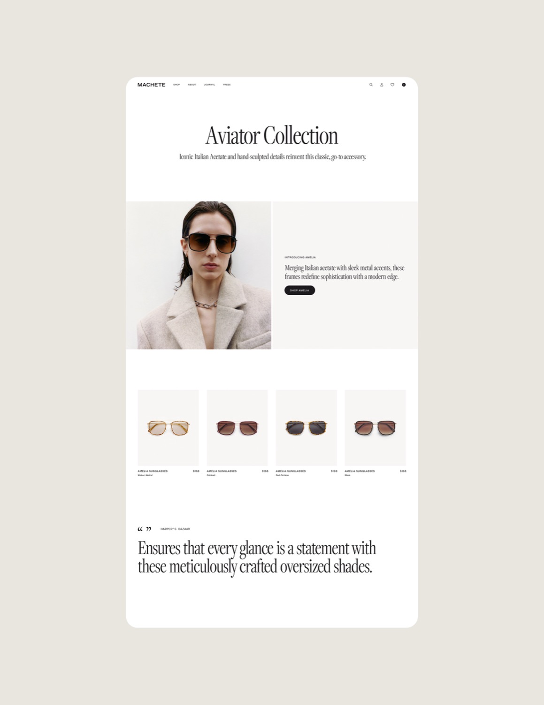Open the Shop menu

(176, 85)
